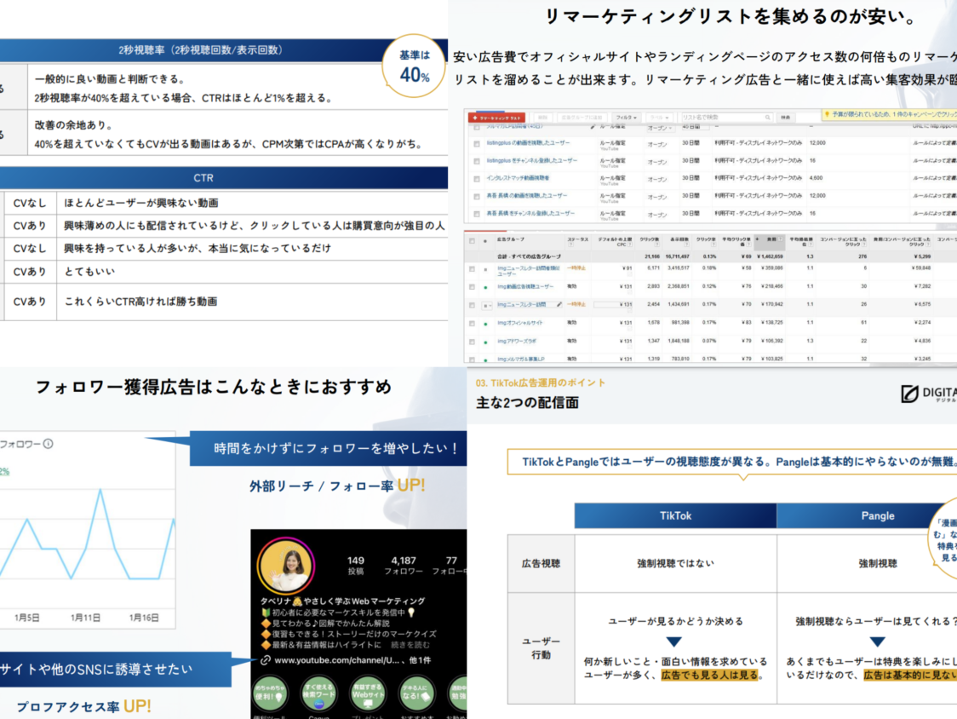Click the lightbulb icon in yellow budget notice
The width and height of the screenshot is (957, 719).
(x=827, y=114)
